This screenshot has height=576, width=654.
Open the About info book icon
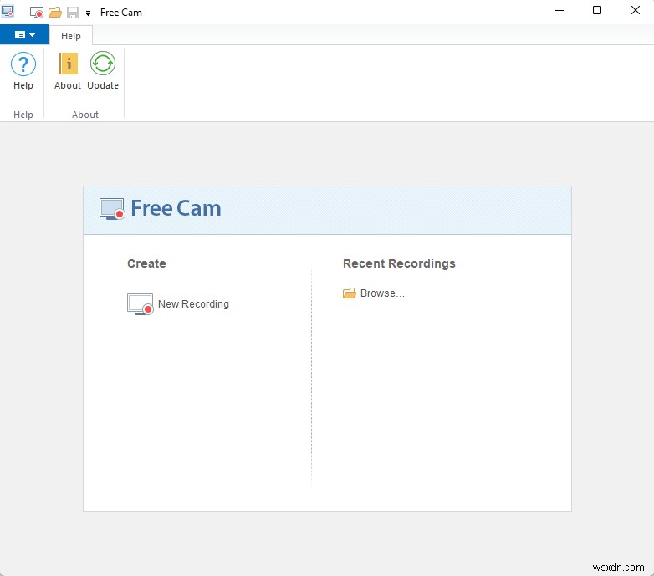pyautogui.click(x=68, y=64)
